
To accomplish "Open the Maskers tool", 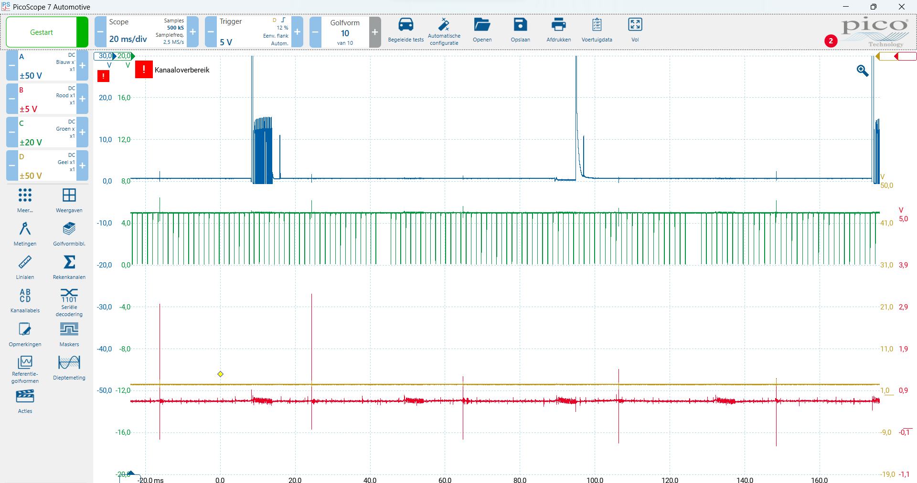I will tap(69, 329).
